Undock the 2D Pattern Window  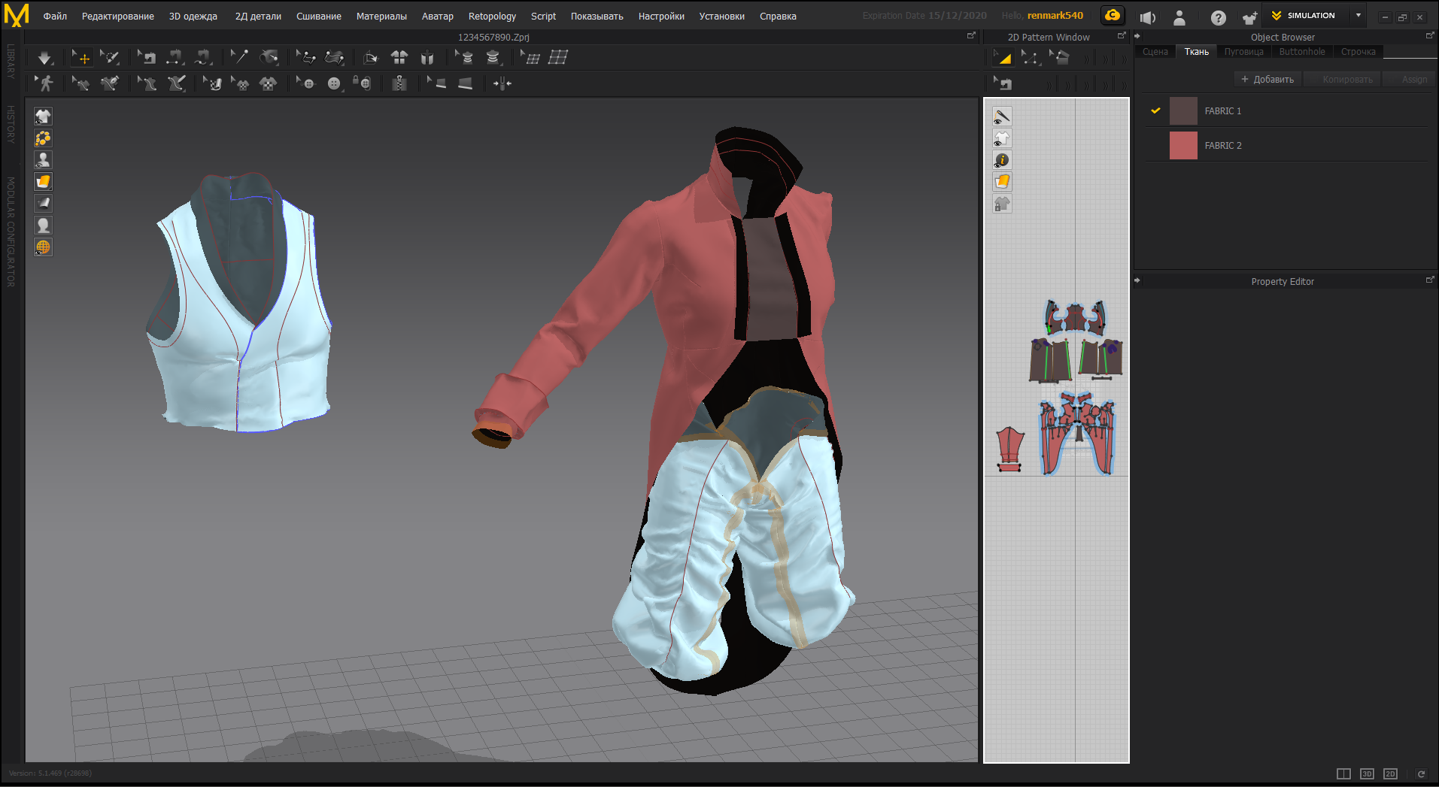tap(1122, 35)
